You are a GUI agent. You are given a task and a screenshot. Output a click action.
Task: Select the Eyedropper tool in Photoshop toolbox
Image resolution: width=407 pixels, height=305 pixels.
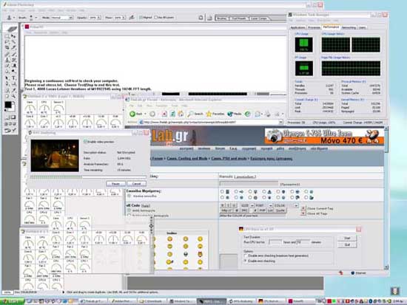pos(13,90)
